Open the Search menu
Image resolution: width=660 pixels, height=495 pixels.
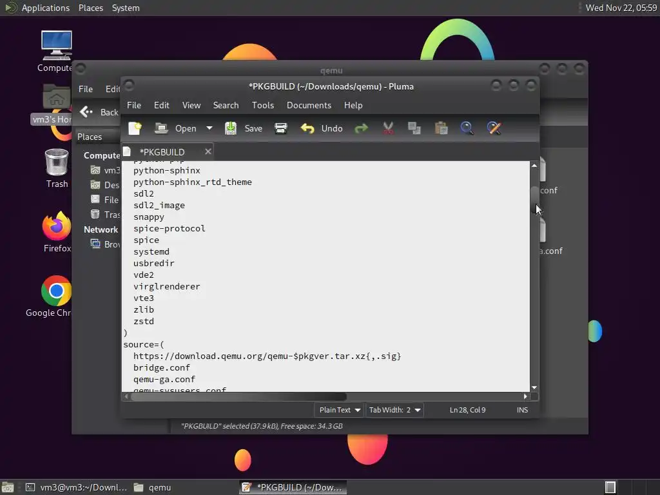(226, 105)
